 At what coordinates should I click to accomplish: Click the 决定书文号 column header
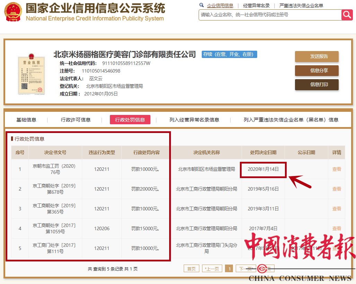click(x=55, y=152)
